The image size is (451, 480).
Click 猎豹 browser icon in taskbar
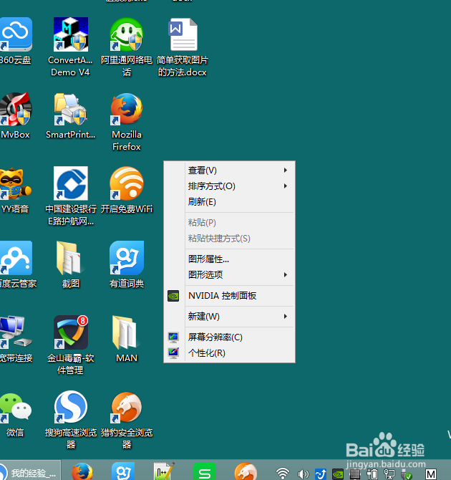click(x=246, y=472)
